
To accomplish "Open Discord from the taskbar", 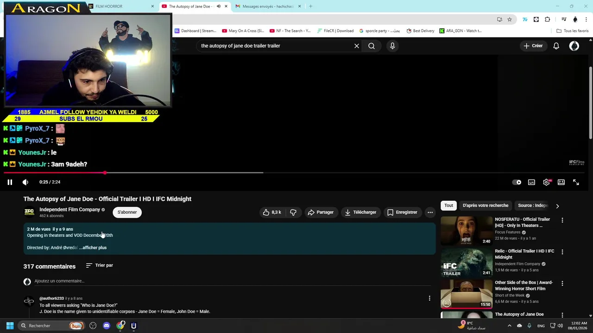I will (107, 326).
